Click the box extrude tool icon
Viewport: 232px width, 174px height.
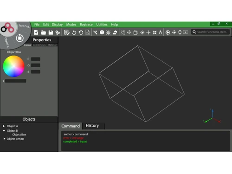point(135,32)
